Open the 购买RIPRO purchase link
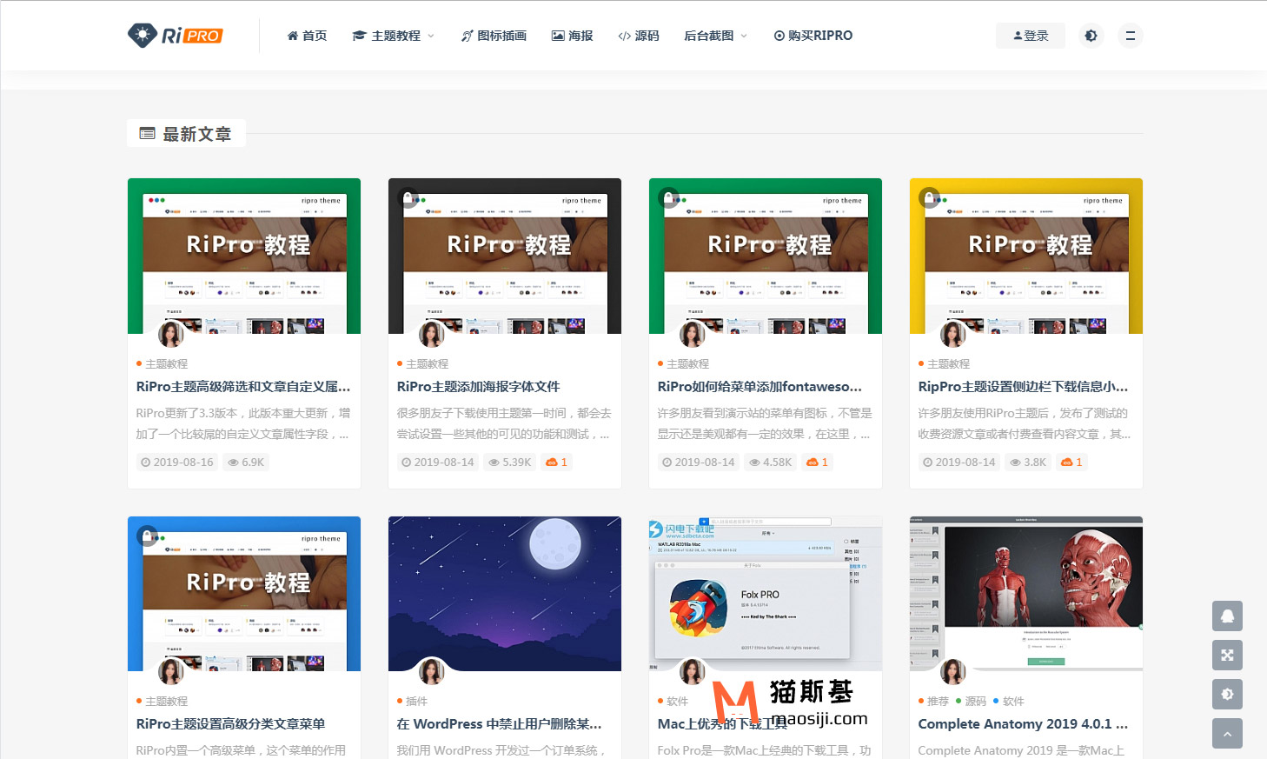 pos(813,36)
